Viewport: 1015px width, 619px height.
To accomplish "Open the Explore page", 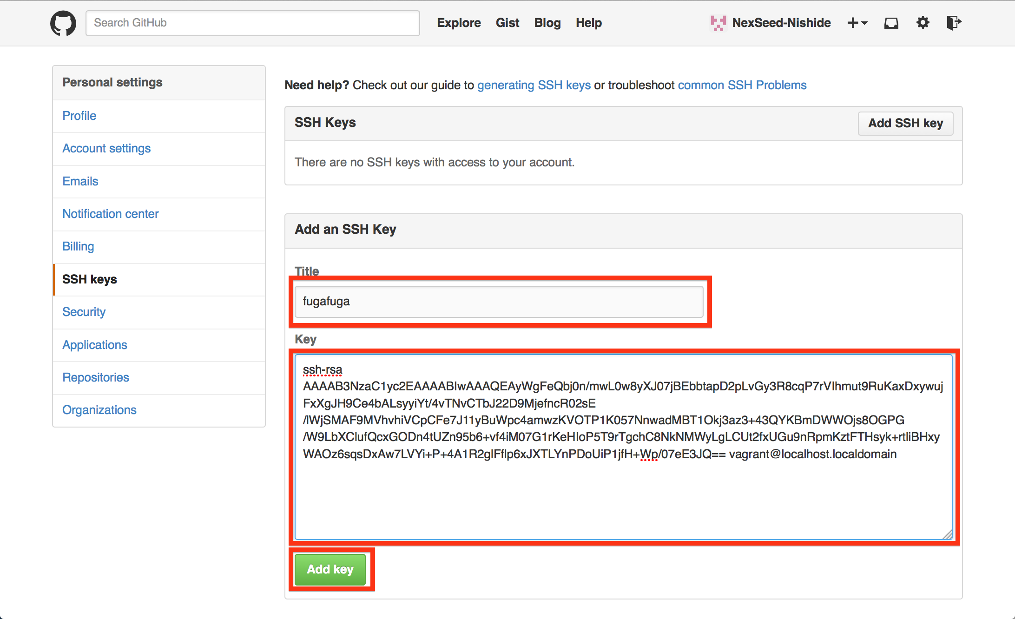I will pyautogui.click(x=458, y=23).
